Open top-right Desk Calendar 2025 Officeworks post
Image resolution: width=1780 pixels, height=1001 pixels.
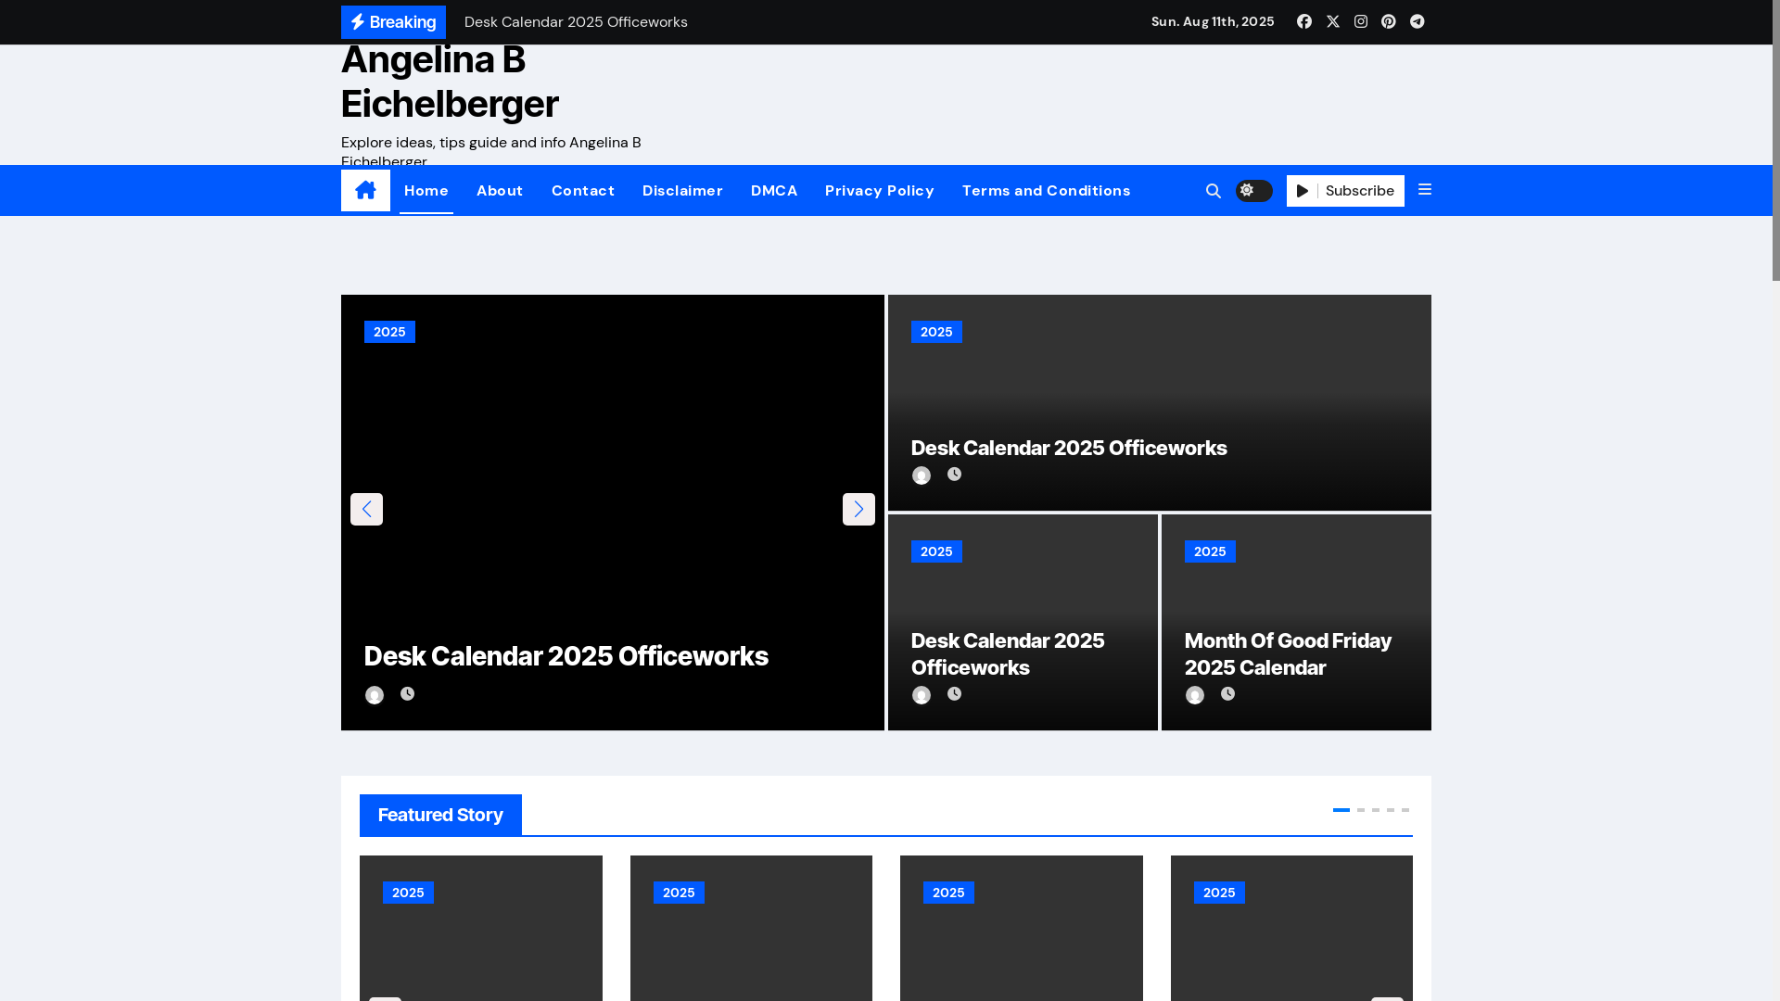1069,448
